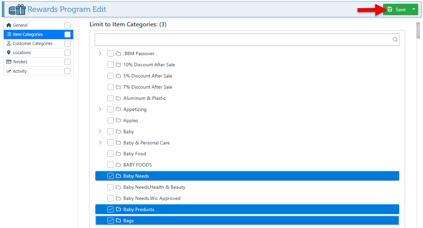Click the Bags folder icon
Screen dimensions: 423x228
[x=118, y=221]
